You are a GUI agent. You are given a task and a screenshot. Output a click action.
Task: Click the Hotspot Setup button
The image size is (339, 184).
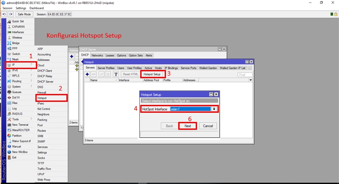(152, 74)
